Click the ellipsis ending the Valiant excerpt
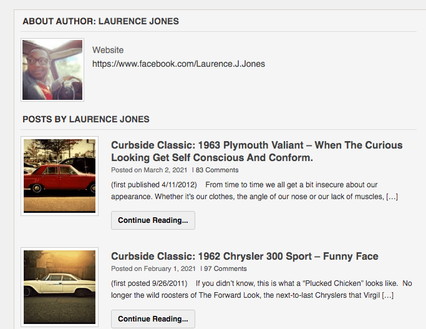The image size is (426, 329). 392,197
